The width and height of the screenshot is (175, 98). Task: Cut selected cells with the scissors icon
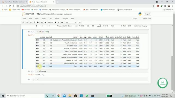[x=31, y=22]
